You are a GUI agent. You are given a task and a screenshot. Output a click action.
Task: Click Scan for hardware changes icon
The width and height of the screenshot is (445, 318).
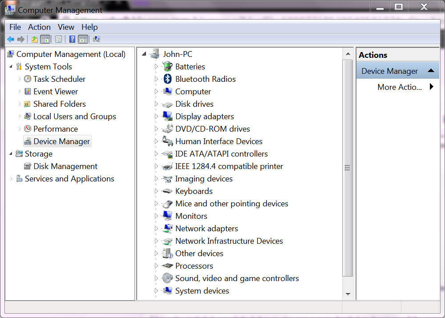(x=97, y=39)
